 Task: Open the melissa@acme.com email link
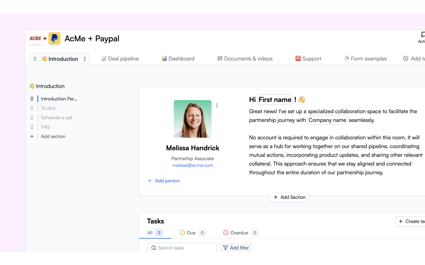193,165
